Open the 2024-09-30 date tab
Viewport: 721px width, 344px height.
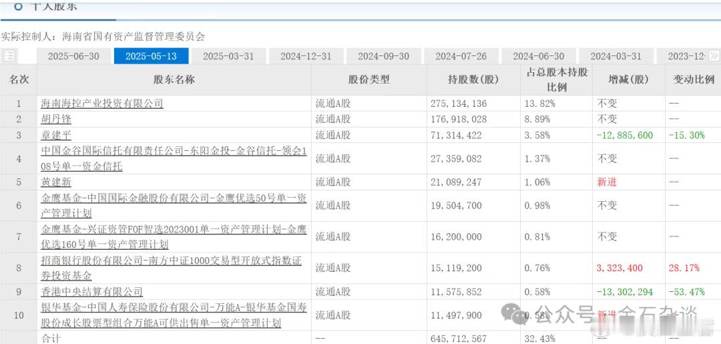383,56
